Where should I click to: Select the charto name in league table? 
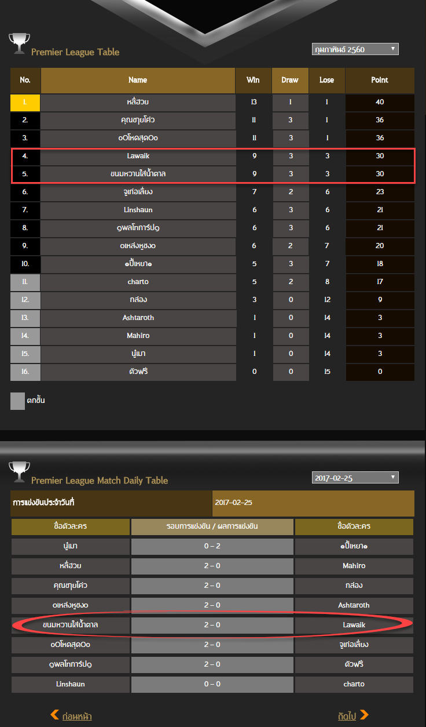point(138,282)
